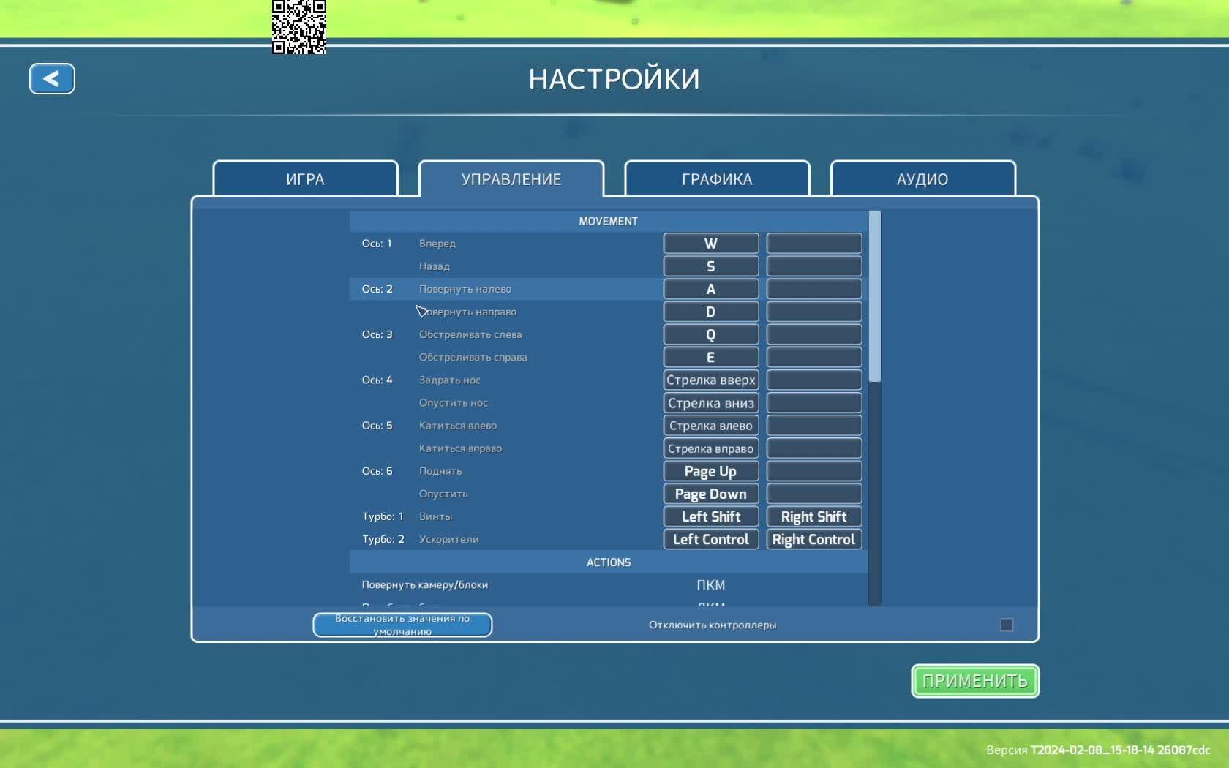Viewport: 1229px width, 768px height.
Task: Rebind the Q key binding
Action: coord(711,334)
